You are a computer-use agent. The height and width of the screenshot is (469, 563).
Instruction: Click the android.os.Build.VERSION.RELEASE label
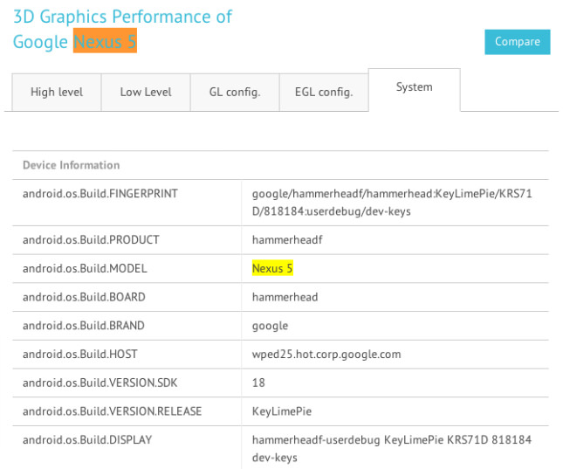point(112,411)
